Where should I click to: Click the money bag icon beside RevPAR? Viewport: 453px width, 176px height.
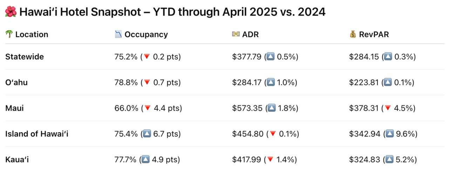[x=353, y=34]
